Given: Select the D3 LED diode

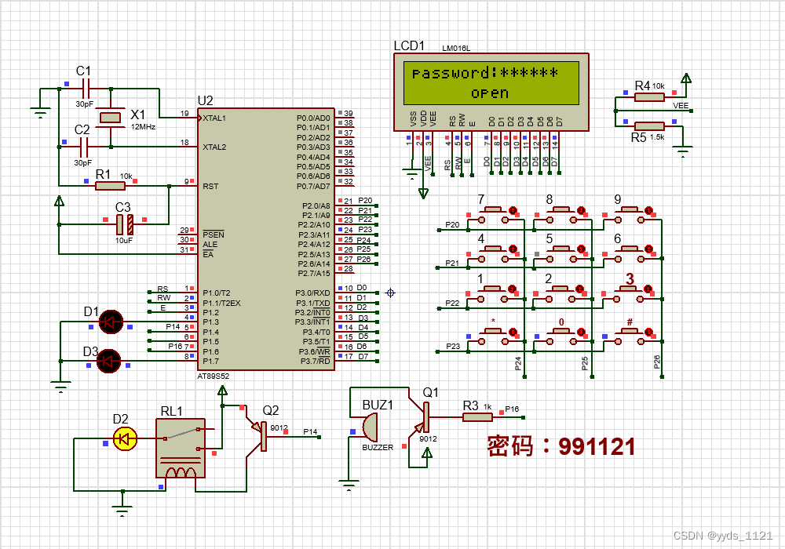Looking at the screenshot, I should (108, 361).
